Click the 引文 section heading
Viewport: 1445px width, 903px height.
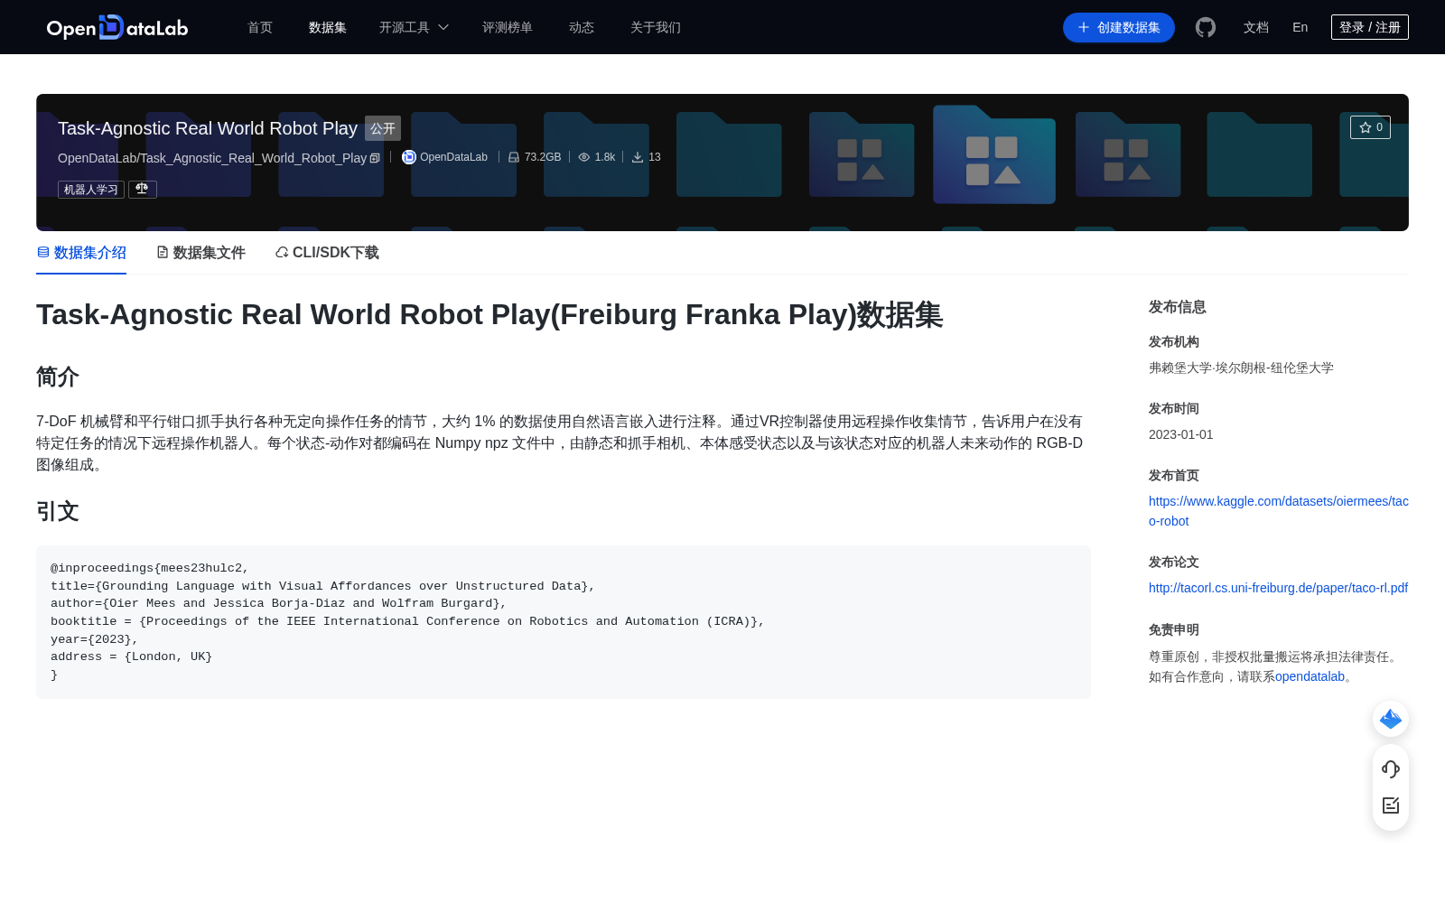point(58,511)
